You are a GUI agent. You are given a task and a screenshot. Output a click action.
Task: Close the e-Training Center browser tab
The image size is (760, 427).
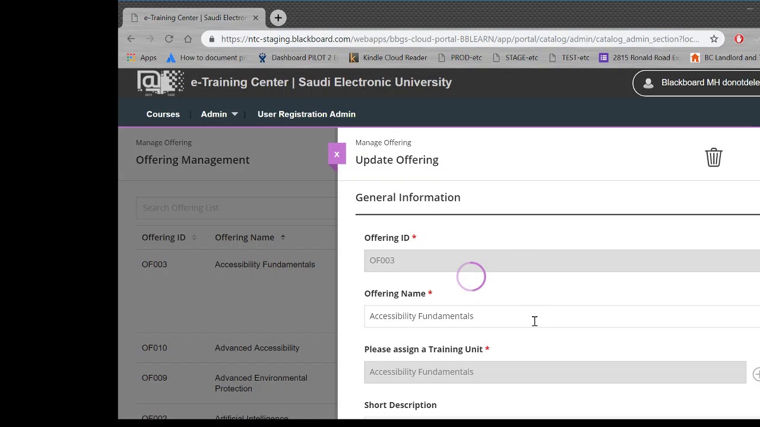256,18
